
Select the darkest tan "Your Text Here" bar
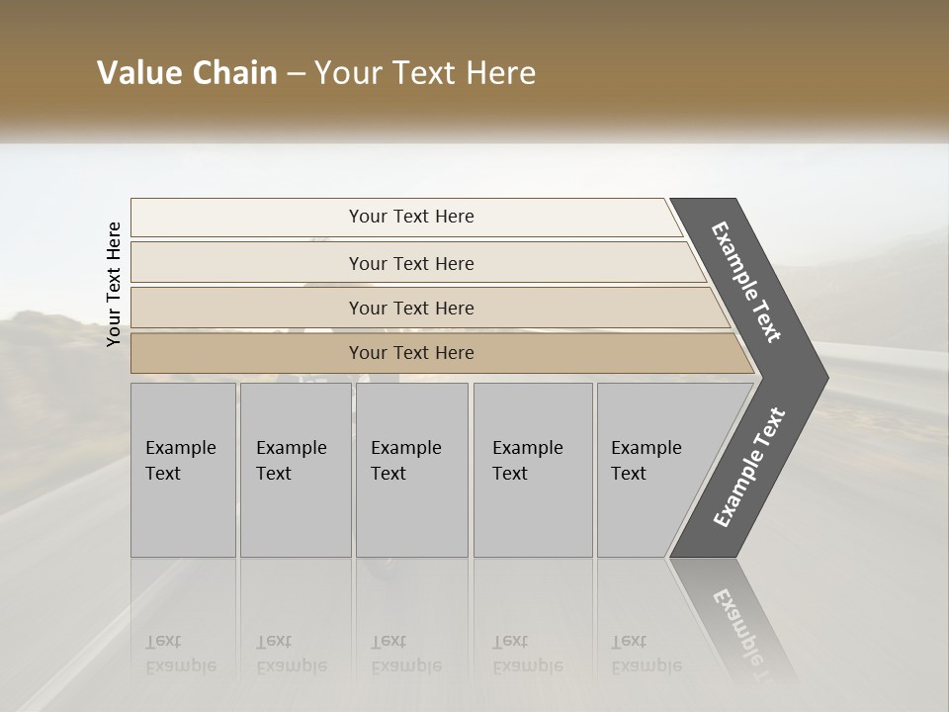point(410,353)
